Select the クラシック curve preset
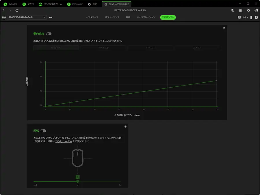 [56, 48]
